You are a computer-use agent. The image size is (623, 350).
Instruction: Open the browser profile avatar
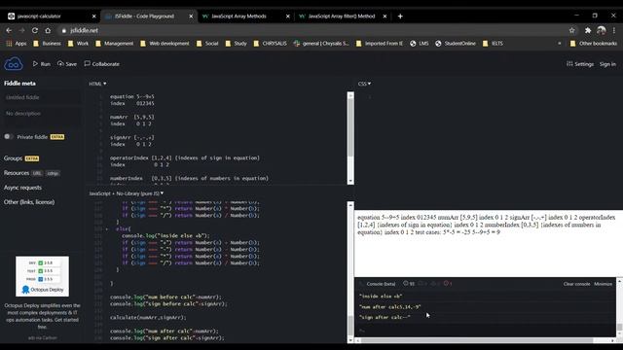[x=602, y=30]
